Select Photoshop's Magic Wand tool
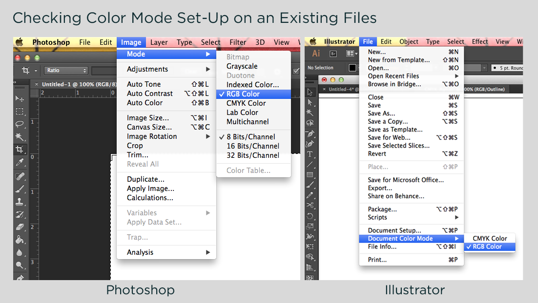538x303 pixels. click(20, 136)
